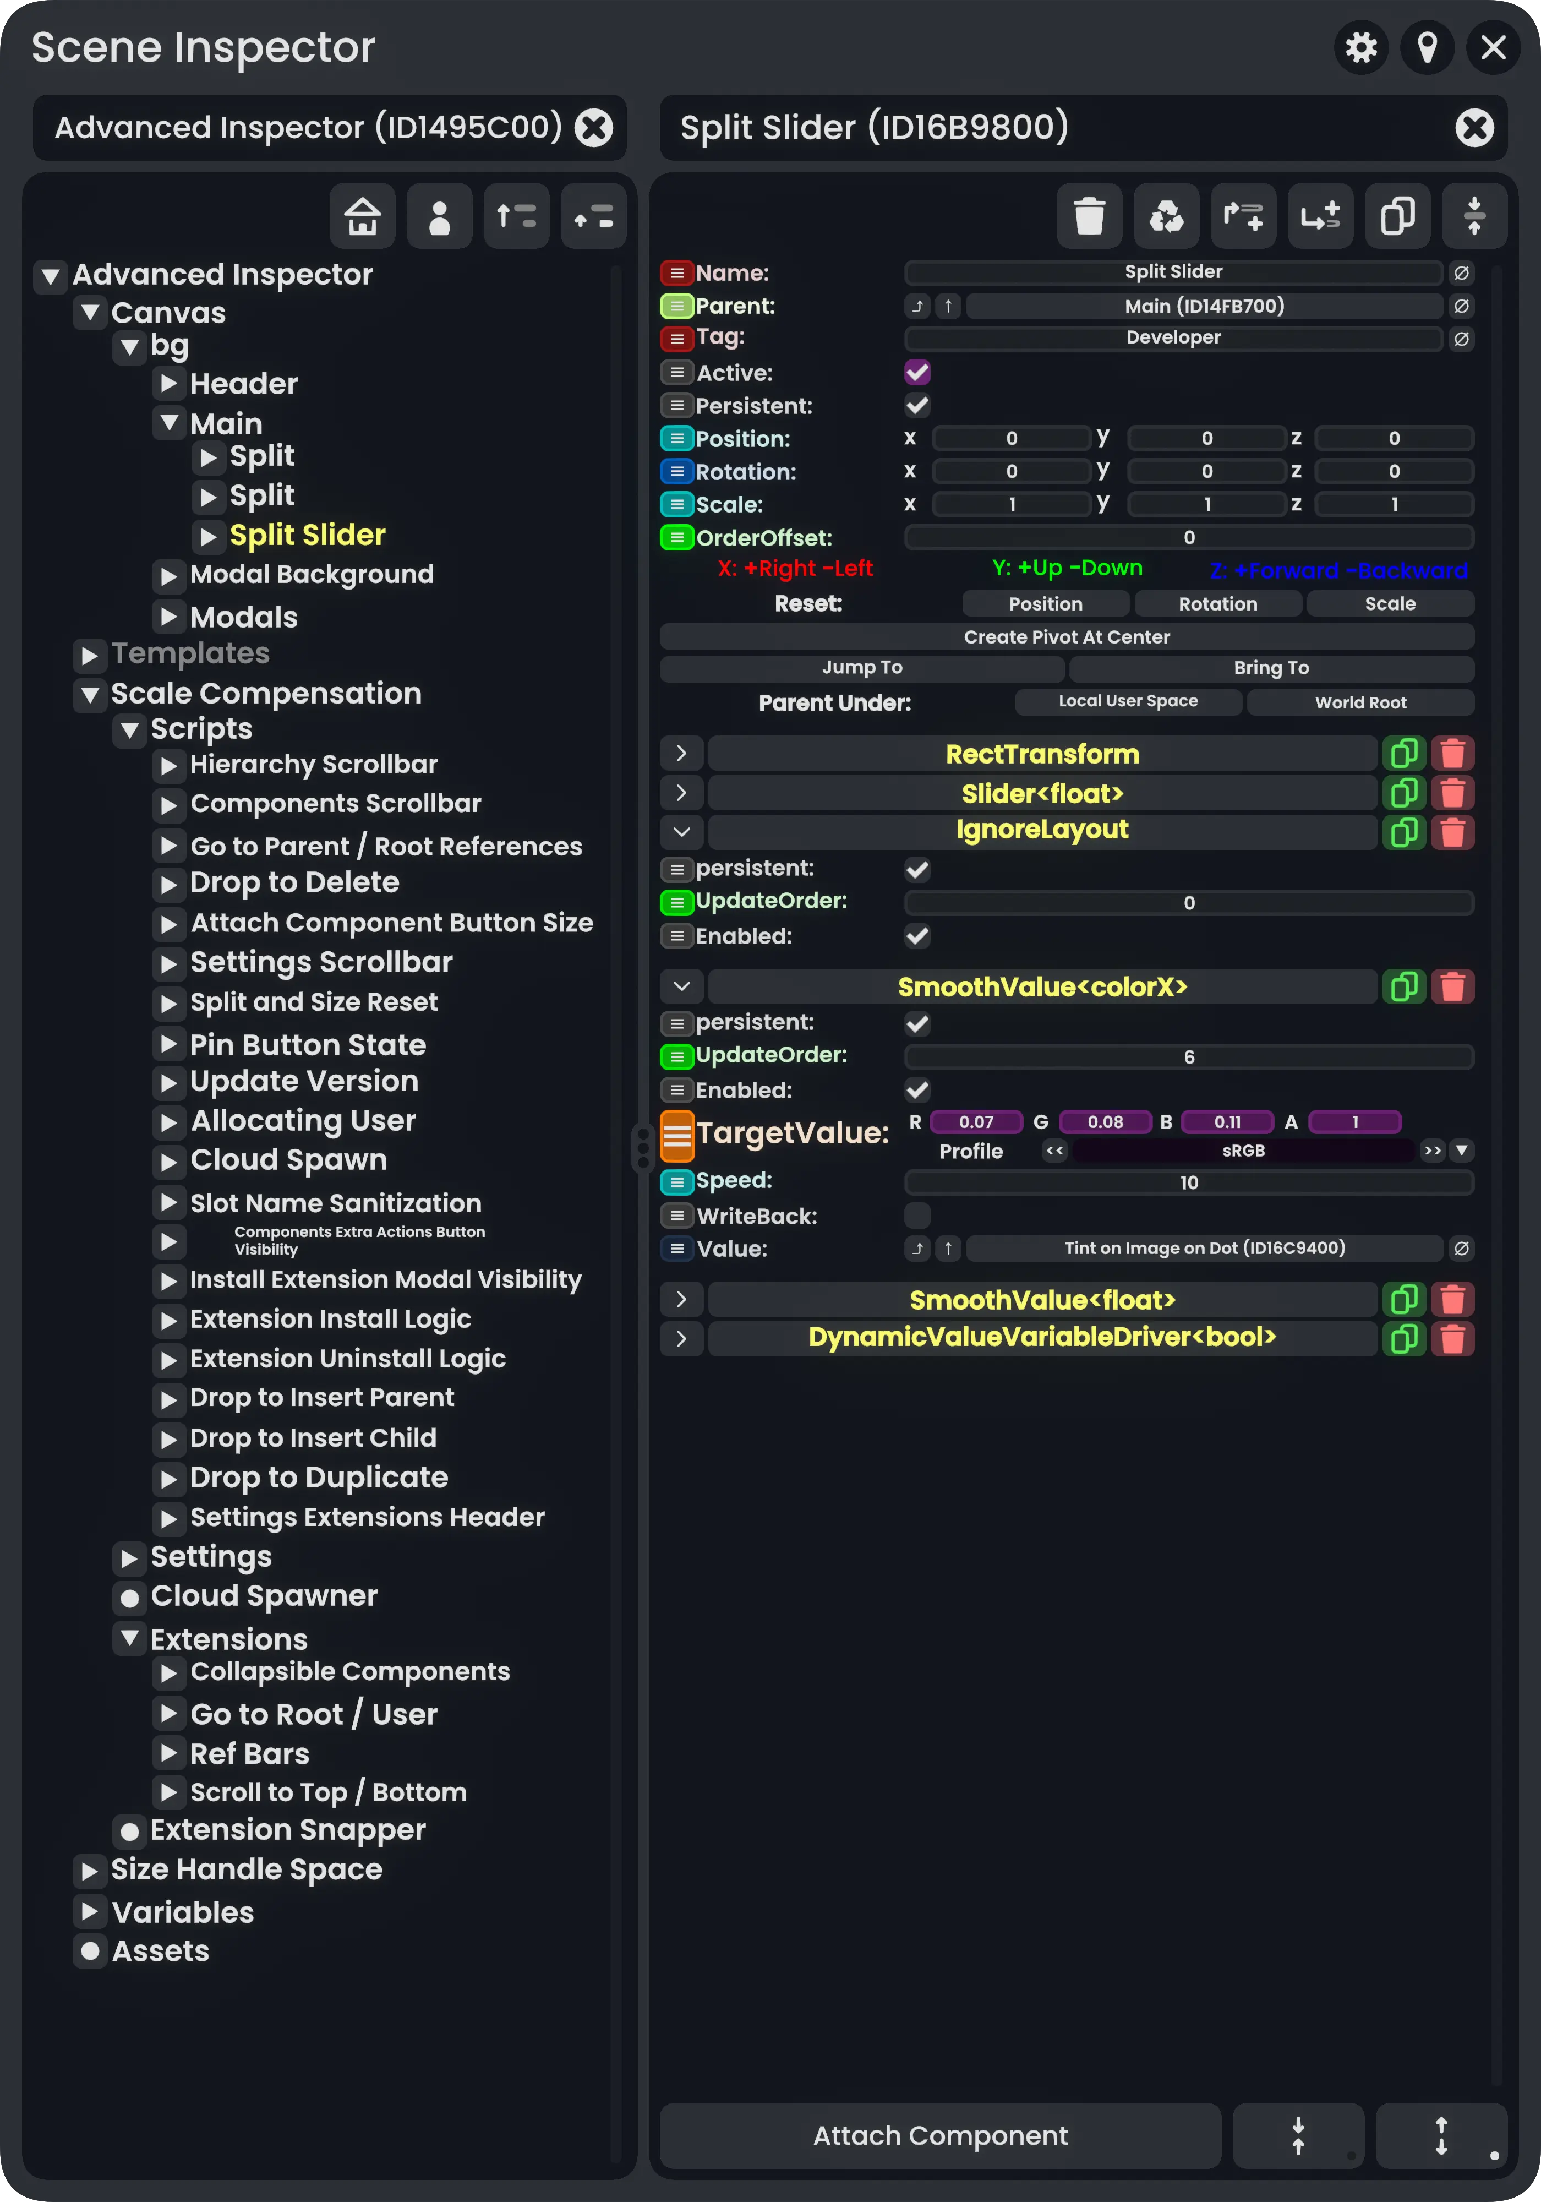Delete the Slider<float> component with red trash
The width and height of the screenshot is (1541, 2202).
[x=1452, y=793]
